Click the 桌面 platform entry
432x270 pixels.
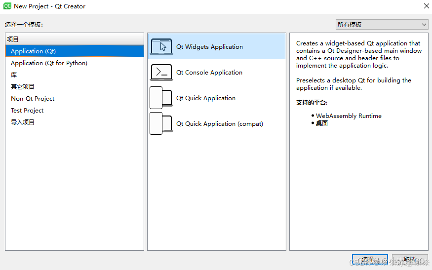[x=321, y=123]
